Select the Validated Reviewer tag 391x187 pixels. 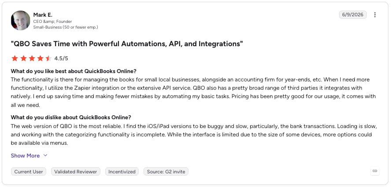point(76,172)
